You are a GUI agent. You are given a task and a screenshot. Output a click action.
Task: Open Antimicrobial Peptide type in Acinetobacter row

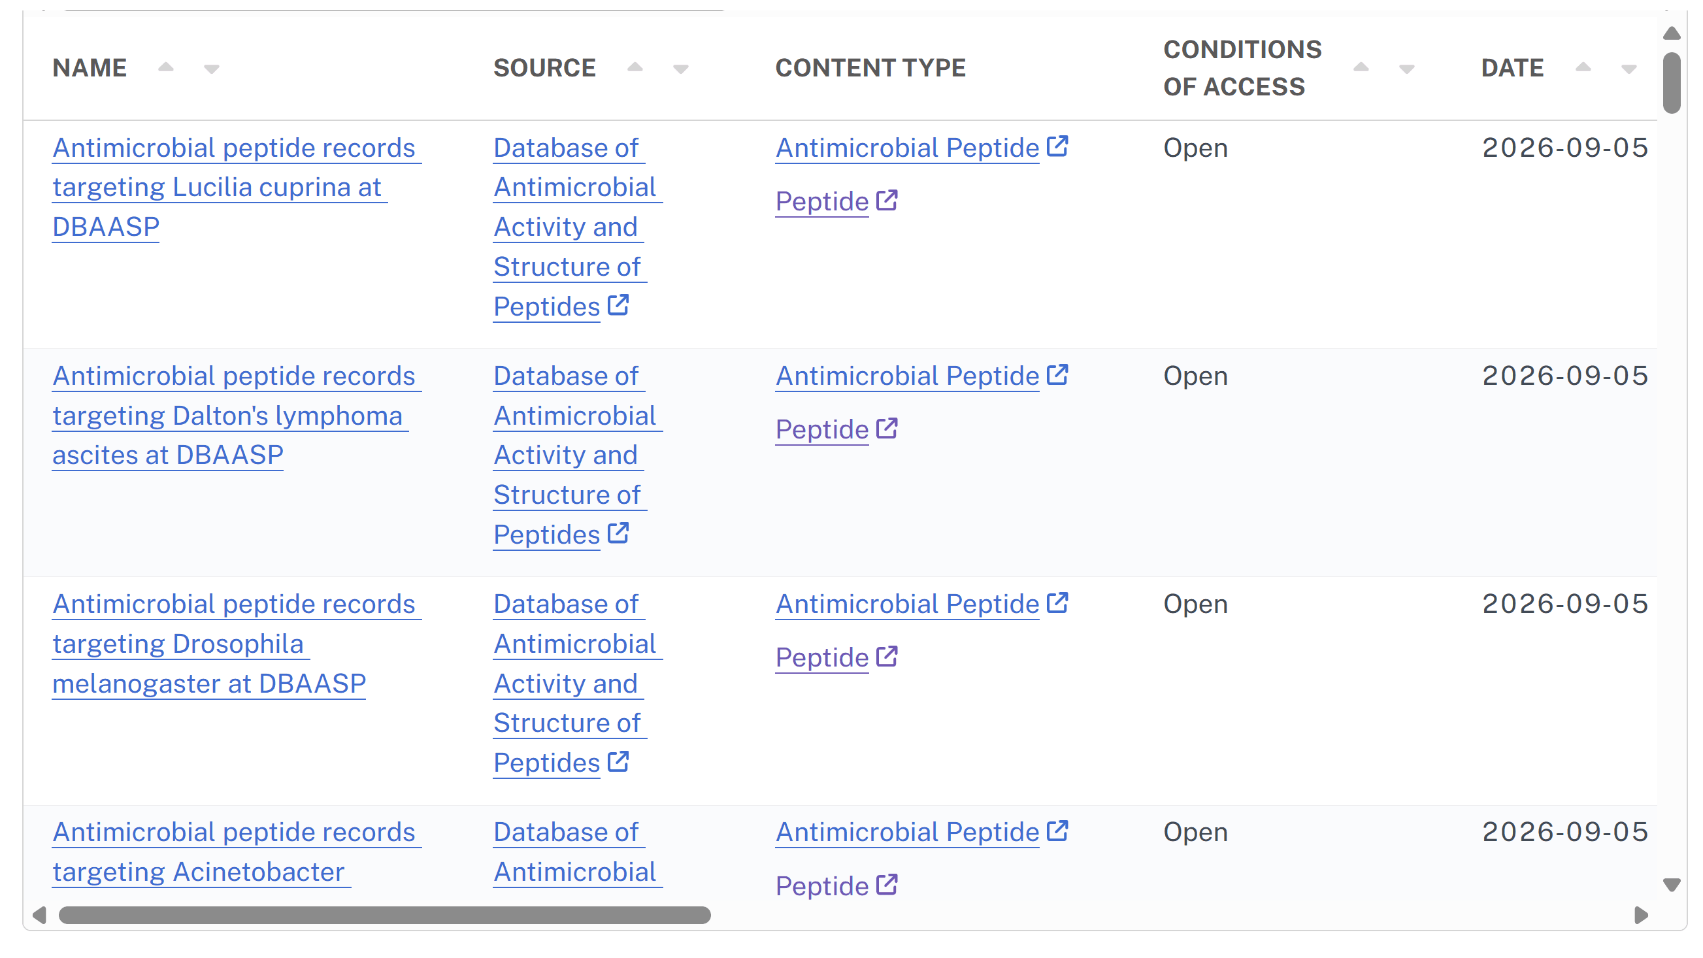921,832
